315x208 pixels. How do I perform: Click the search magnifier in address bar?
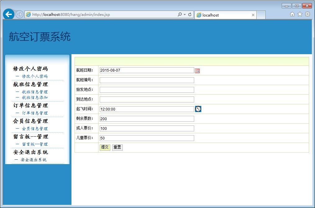(180, 14)
